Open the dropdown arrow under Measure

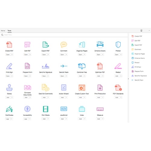tap(103, 119)
